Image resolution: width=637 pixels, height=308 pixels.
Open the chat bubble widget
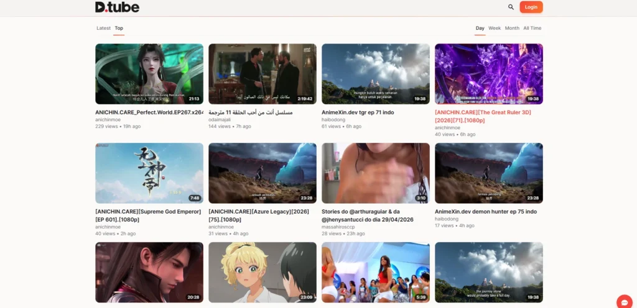click(x=625, y=302)
